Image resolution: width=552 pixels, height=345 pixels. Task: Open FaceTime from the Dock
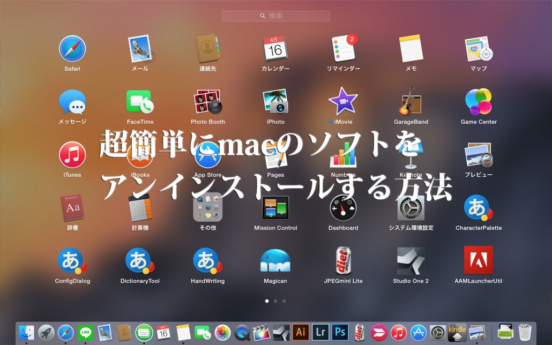coord(203,332)
